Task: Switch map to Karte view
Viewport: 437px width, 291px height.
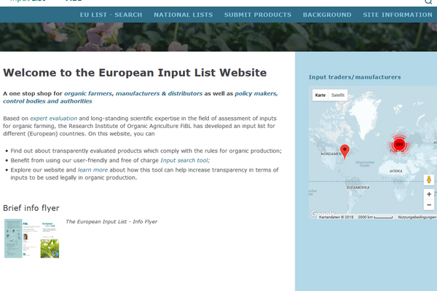Action: pyautogui.click(x=320, y=95)
